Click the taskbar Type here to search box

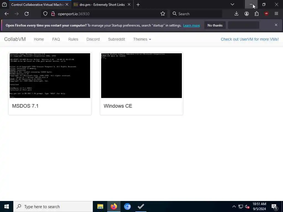[x=53, y=206]
